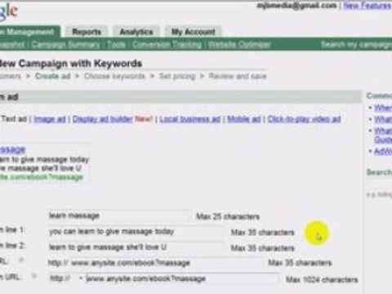Open the http:// protocol dropdown
Image resolution: width=392 pixels, height=294 pixels.
[x=66, y=278]
